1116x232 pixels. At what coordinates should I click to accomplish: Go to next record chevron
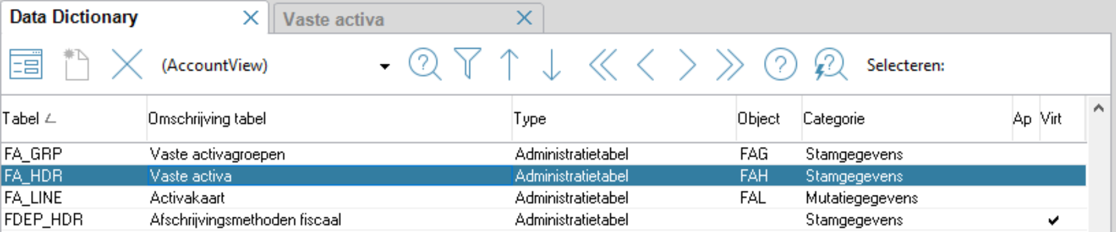point(687,64)
